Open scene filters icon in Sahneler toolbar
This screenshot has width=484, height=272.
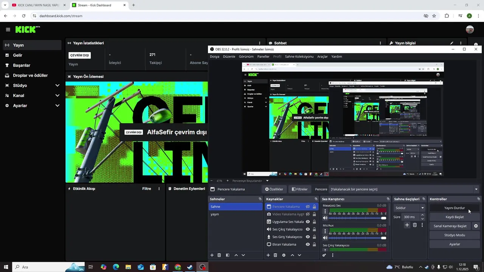pyautogui.click(x=227, y=255)
